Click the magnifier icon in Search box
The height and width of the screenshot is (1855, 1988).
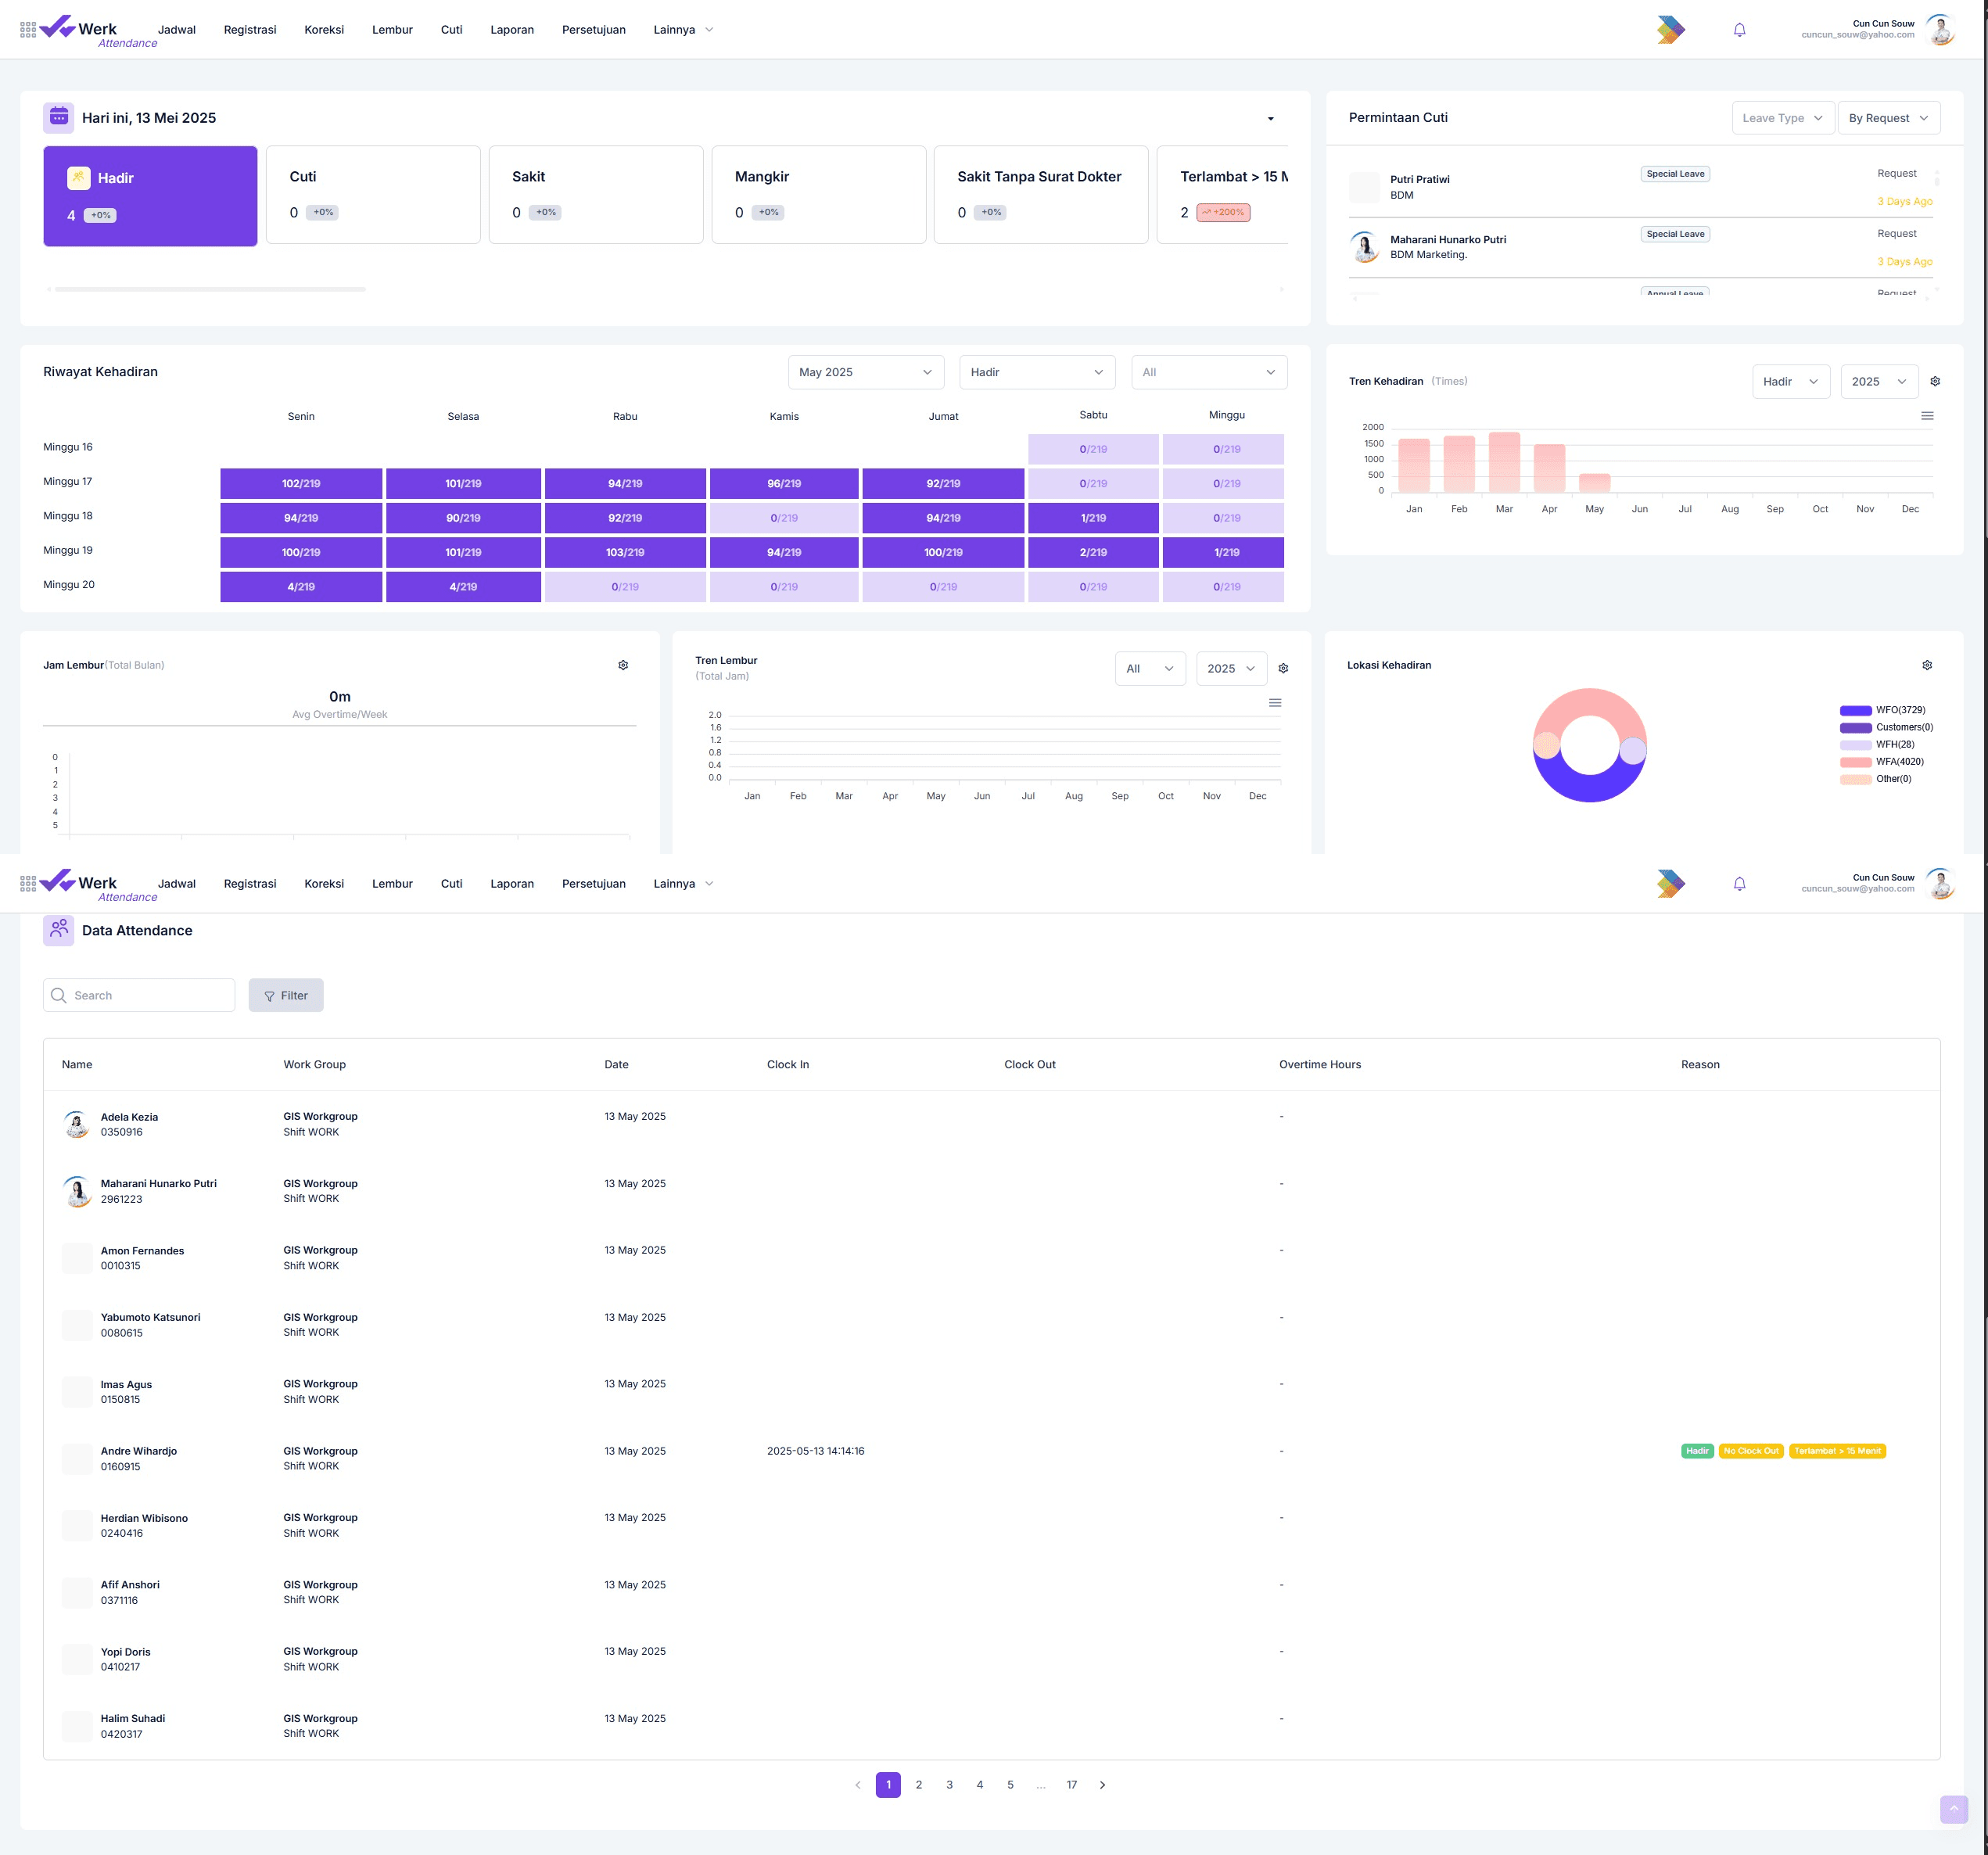(59, 995)
